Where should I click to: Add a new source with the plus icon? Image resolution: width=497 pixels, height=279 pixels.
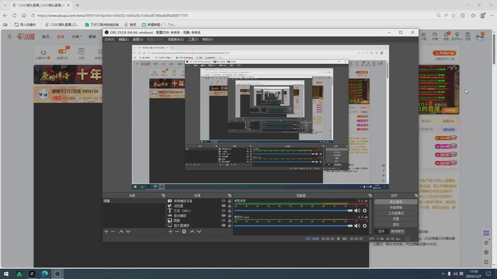(170, 231)
